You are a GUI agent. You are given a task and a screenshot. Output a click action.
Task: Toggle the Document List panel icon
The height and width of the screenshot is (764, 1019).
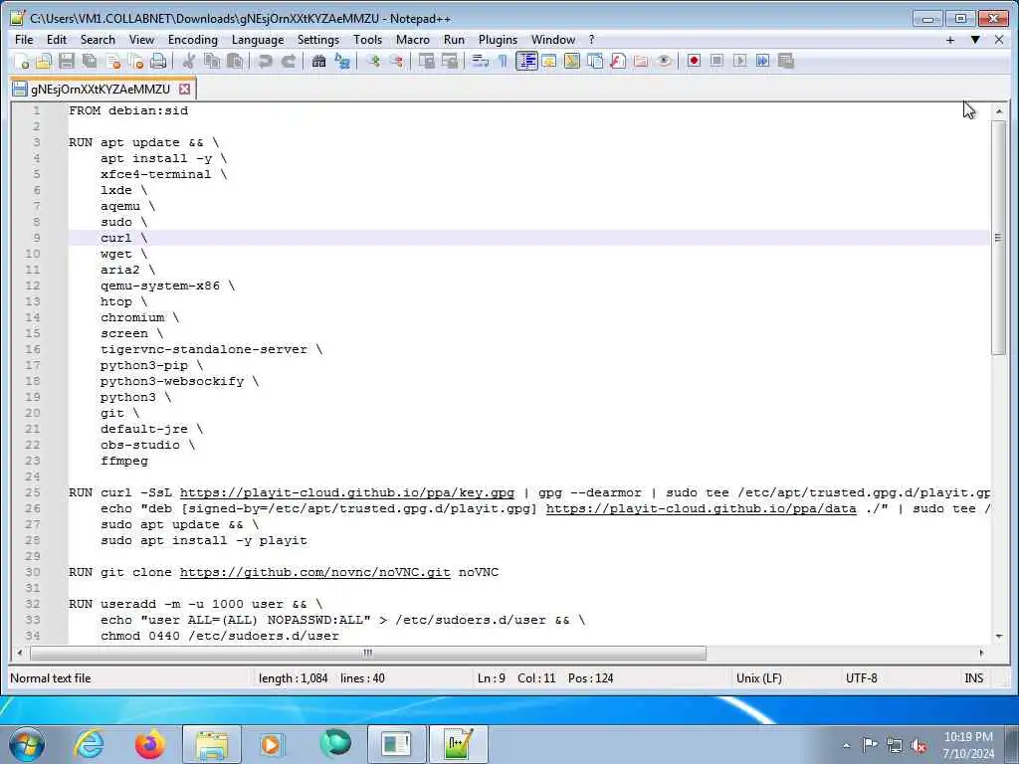coord(595,61)
